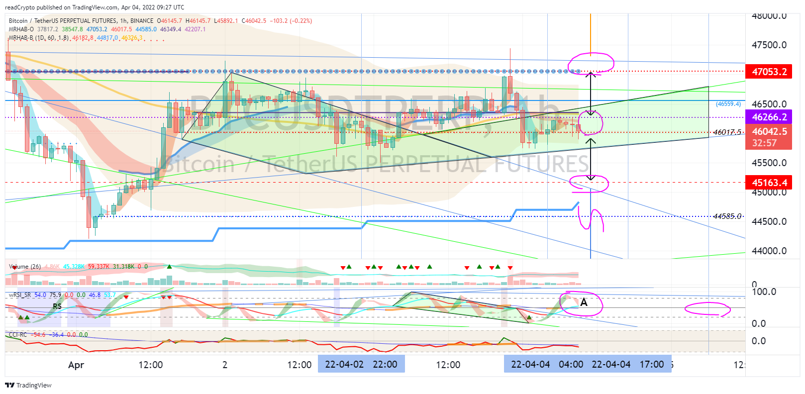Click the 'RS' text in wRSI pane
This screenshot has height=394, width=805.
click(x=57, y=306)
